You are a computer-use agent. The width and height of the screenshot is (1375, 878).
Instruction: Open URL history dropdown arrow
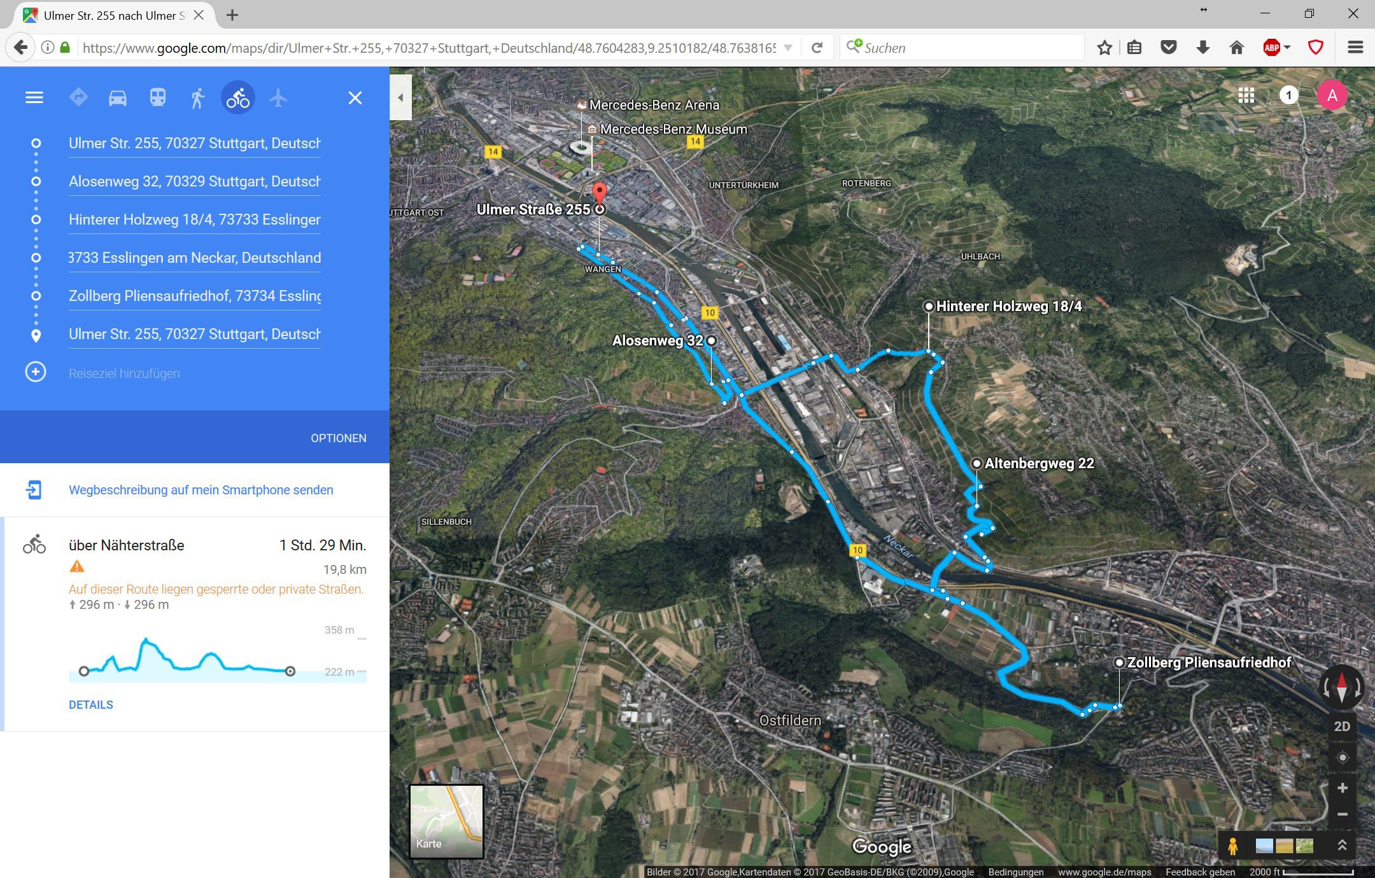coord(788,48)
